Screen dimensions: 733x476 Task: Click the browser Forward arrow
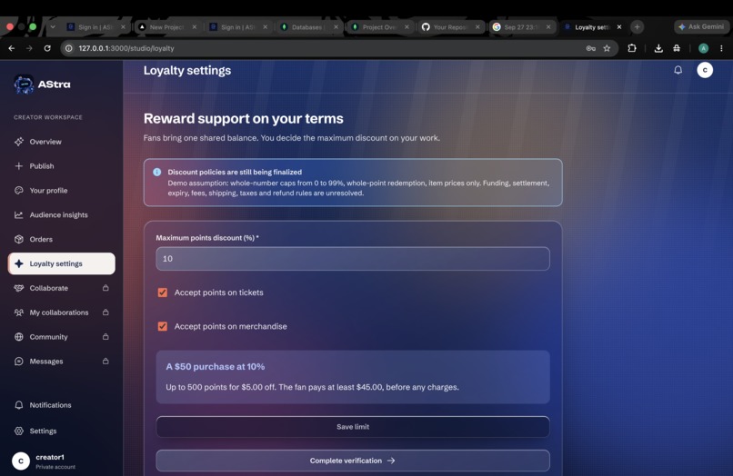(x=29, y=48)
